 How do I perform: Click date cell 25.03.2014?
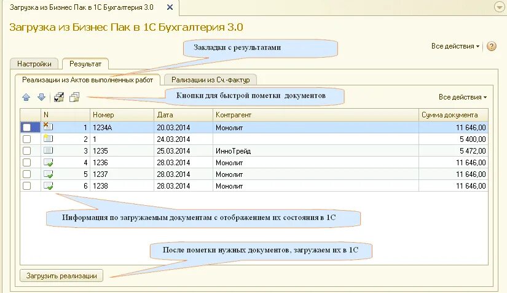183,150
